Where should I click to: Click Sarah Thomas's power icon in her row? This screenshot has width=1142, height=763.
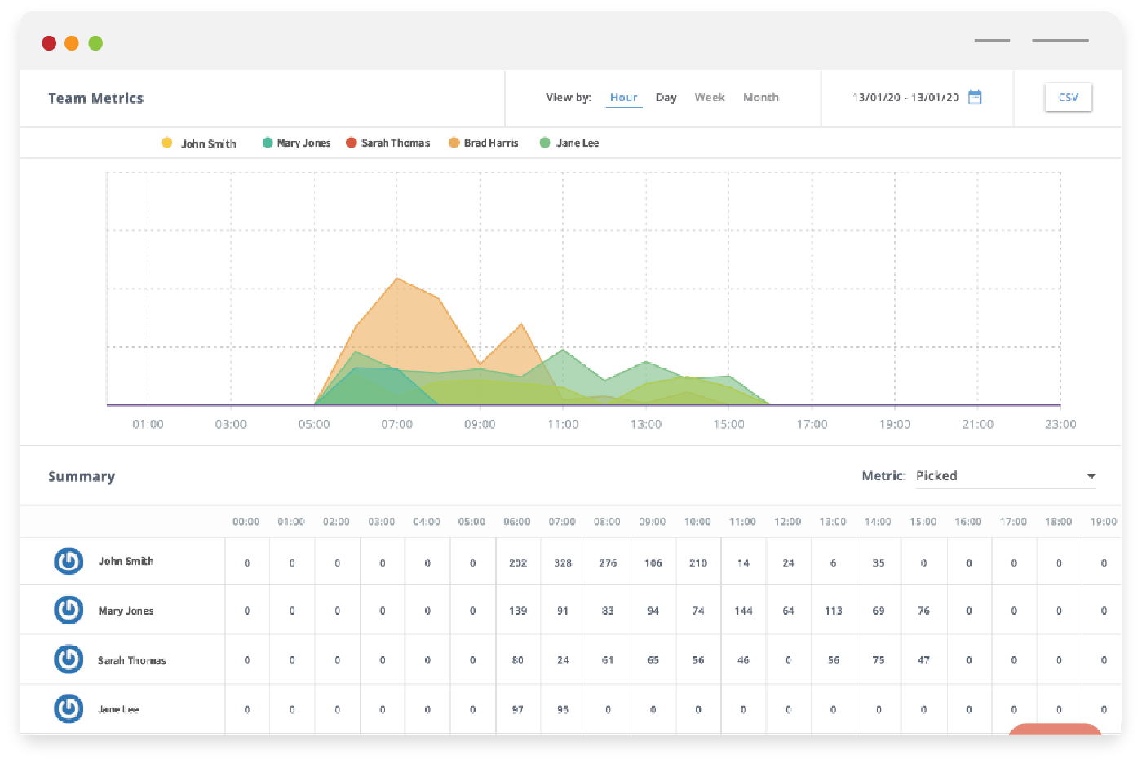tap(69, 659)
